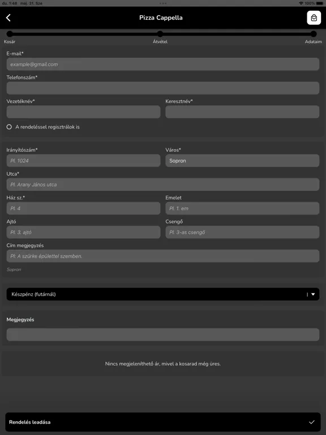This screenshot has width=326, height=435.
Task: Click the checkmark on Rendelés leadása
Action: click(312, 422)
